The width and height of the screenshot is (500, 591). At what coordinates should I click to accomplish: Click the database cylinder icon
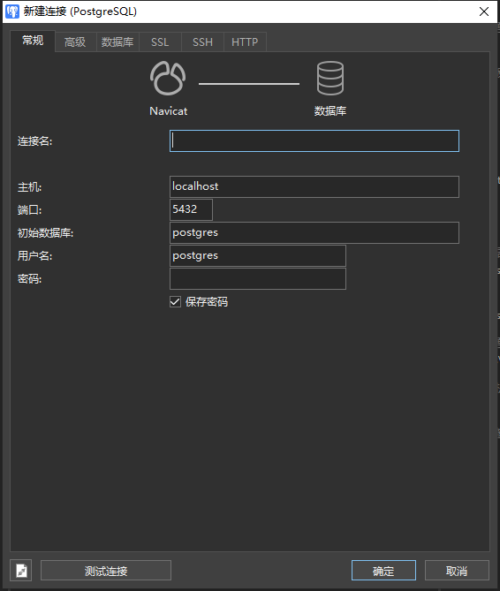point(330,78)
